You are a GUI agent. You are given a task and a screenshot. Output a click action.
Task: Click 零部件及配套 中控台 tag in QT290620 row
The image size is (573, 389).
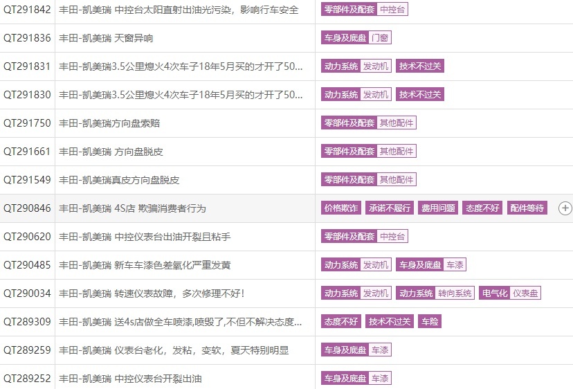[x=364, y=237]
